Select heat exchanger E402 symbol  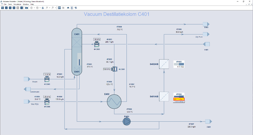click(114, 102)
